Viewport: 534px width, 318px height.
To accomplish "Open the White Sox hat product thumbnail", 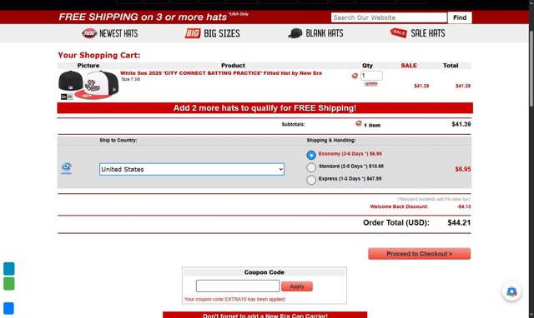I will (x=88, y=85).
